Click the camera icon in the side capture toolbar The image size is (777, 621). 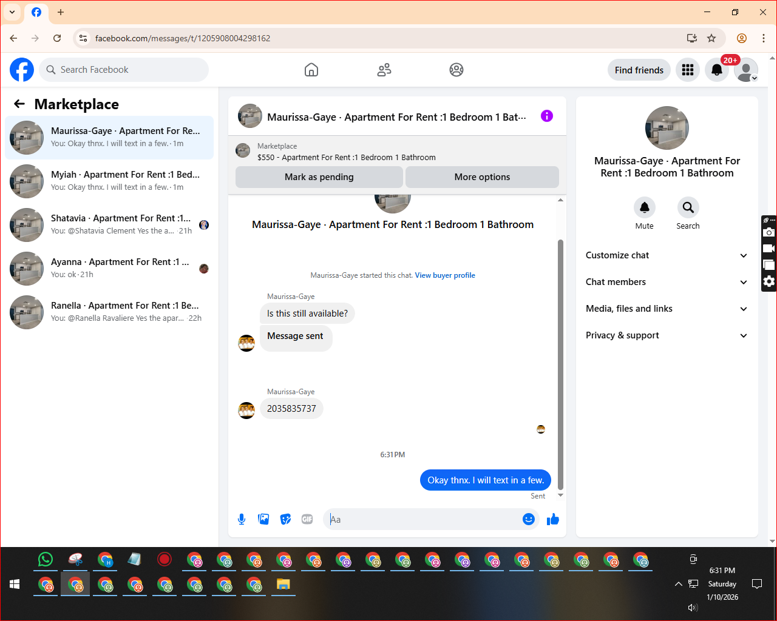point(769,232)
